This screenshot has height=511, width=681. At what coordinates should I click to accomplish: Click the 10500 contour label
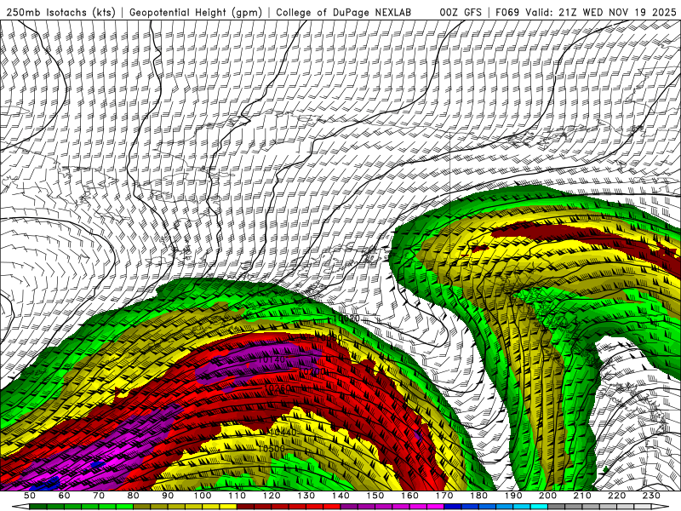click(x=272, y=449)
